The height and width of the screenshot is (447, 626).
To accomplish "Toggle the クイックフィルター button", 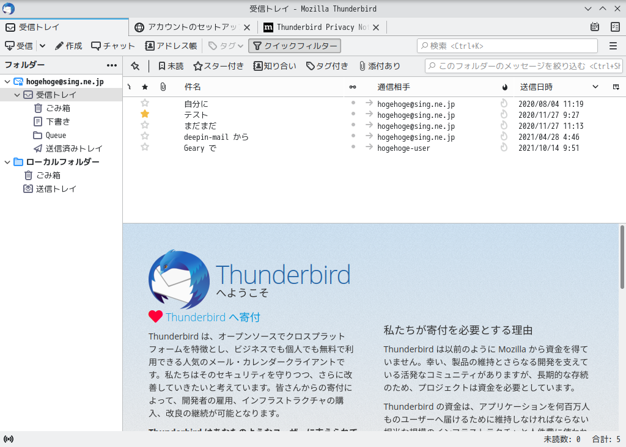I will [295, 46].
